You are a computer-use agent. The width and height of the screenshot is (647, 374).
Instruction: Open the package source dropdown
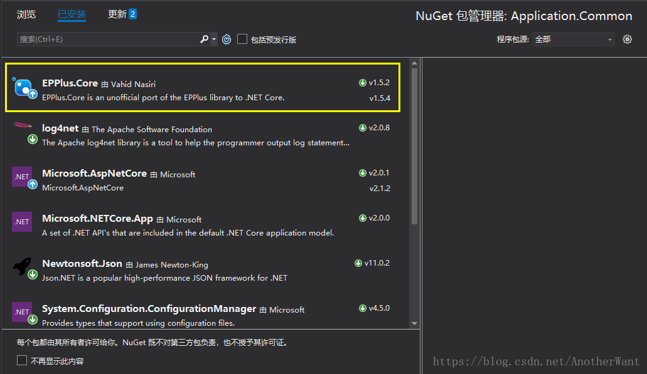click(x=574, y=39)
